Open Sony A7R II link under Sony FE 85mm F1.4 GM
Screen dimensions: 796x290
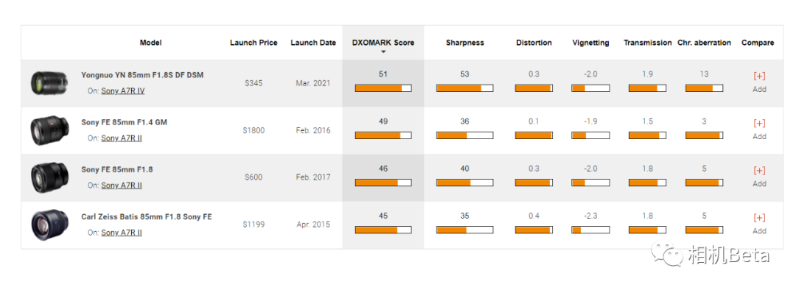(x=122, y=138)
